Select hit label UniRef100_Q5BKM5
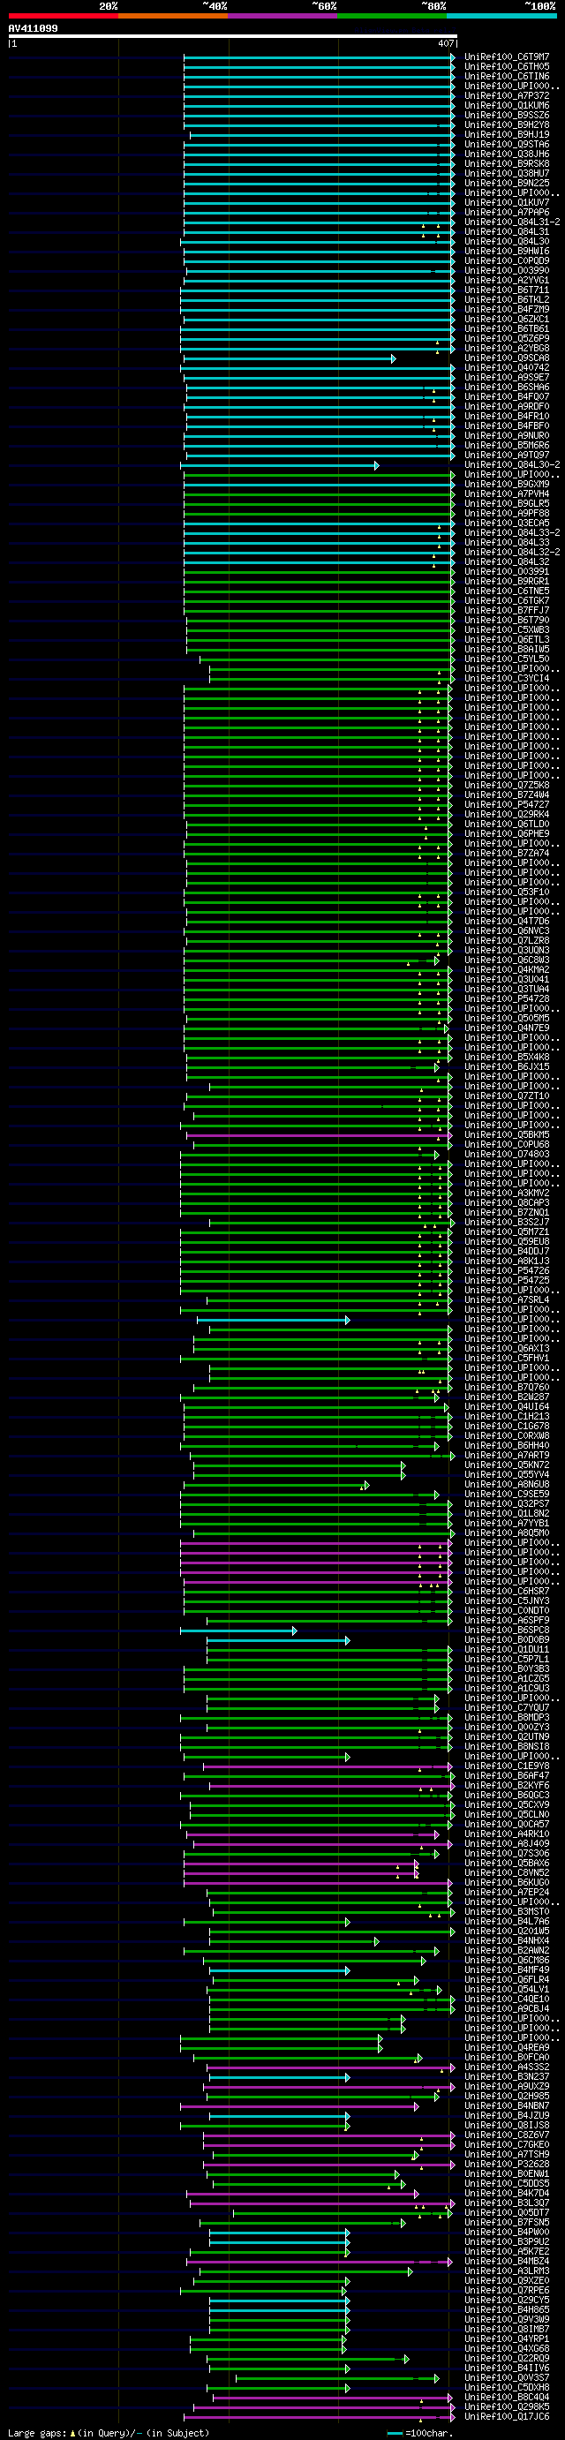Viewport: 565px width, 2440px height. 506,1134
